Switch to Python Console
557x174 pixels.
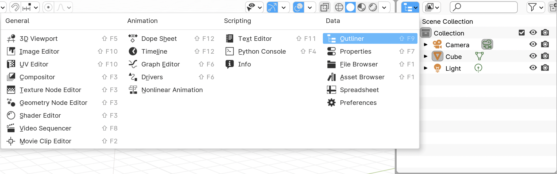pos(270,52)
